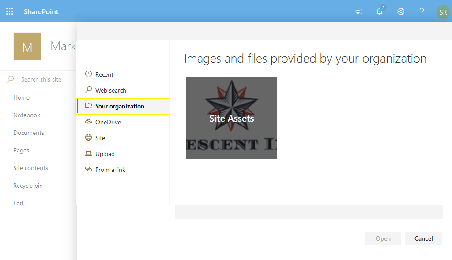Click the Site globe icon
This screenshot has height=260, width=452.
click(89, 137)
